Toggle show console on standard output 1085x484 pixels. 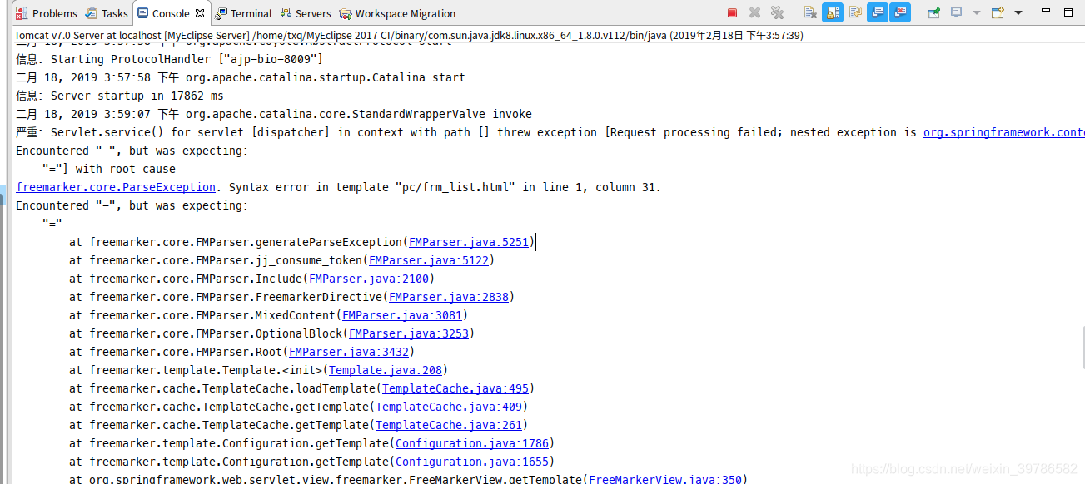(878, 12)
